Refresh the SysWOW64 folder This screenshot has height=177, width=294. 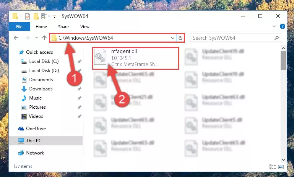pyautogui.click(x=180, y=38)
